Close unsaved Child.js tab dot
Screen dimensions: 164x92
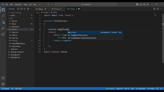(79, 9)
